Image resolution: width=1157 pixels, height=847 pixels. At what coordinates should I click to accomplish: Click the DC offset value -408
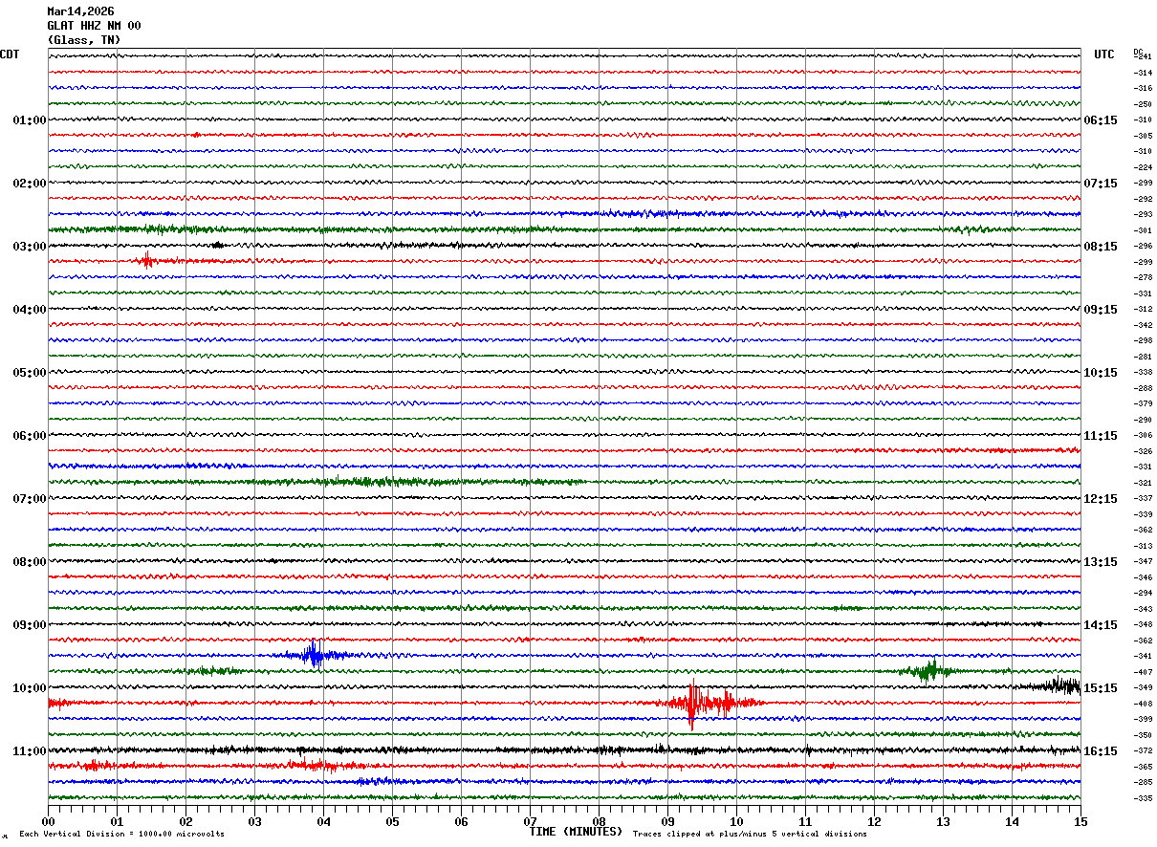[x=1143, y=704]
